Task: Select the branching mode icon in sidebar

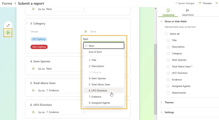Action: pos(8,33)
